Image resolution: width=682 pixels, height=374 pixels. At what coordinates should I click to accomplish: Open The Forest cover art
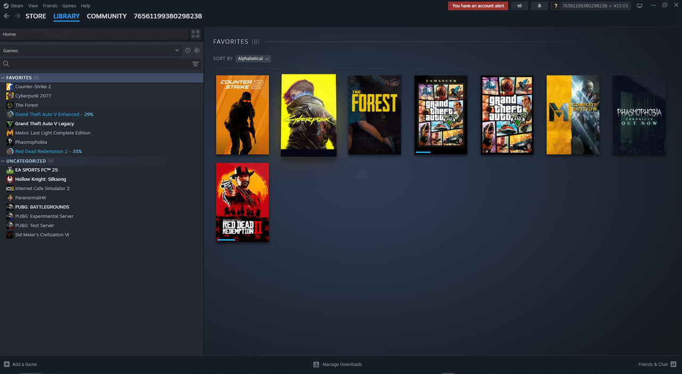[375, 115]
